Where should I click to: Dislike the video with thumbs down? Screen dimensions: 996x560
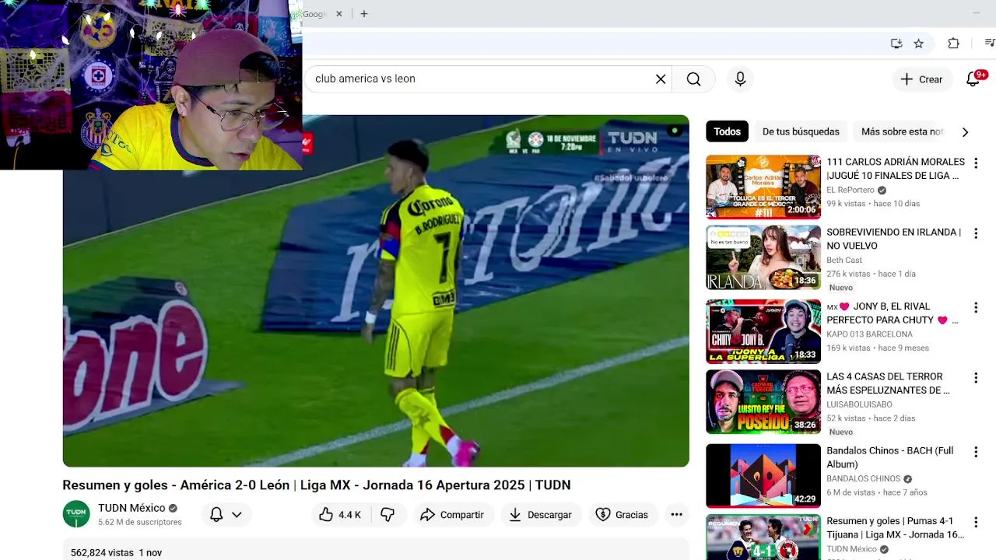[388, 515]
